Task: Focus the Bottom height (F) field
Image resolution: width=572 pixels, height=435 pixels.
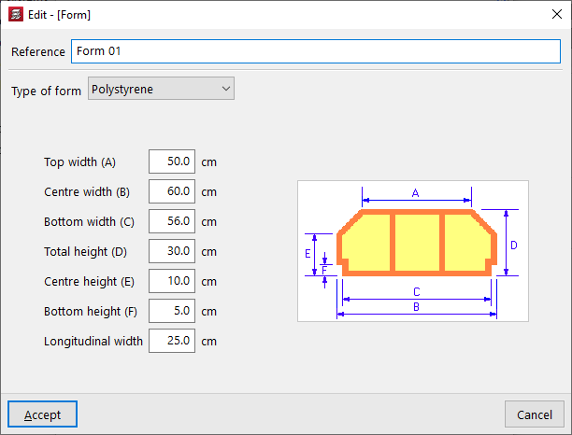Action: click(x=172, y=311)
